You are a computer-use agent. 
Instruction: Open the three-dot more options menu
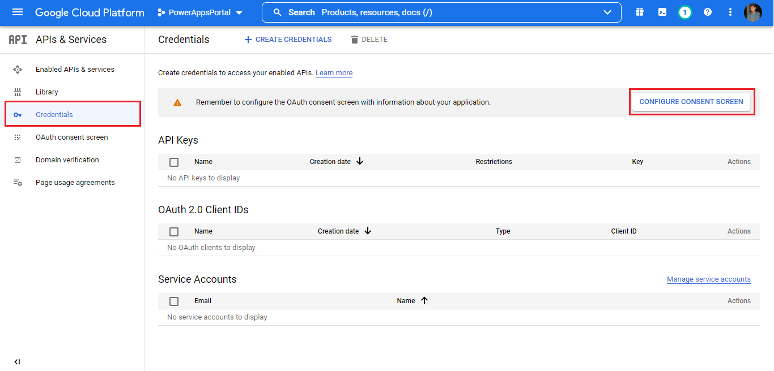pyautogui.click(x=730, y=12)
